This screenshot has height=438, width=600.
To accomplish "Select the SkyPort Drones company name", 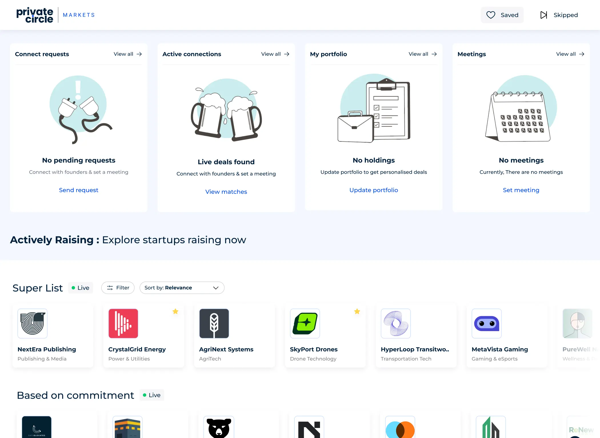I will click(314, 349).
